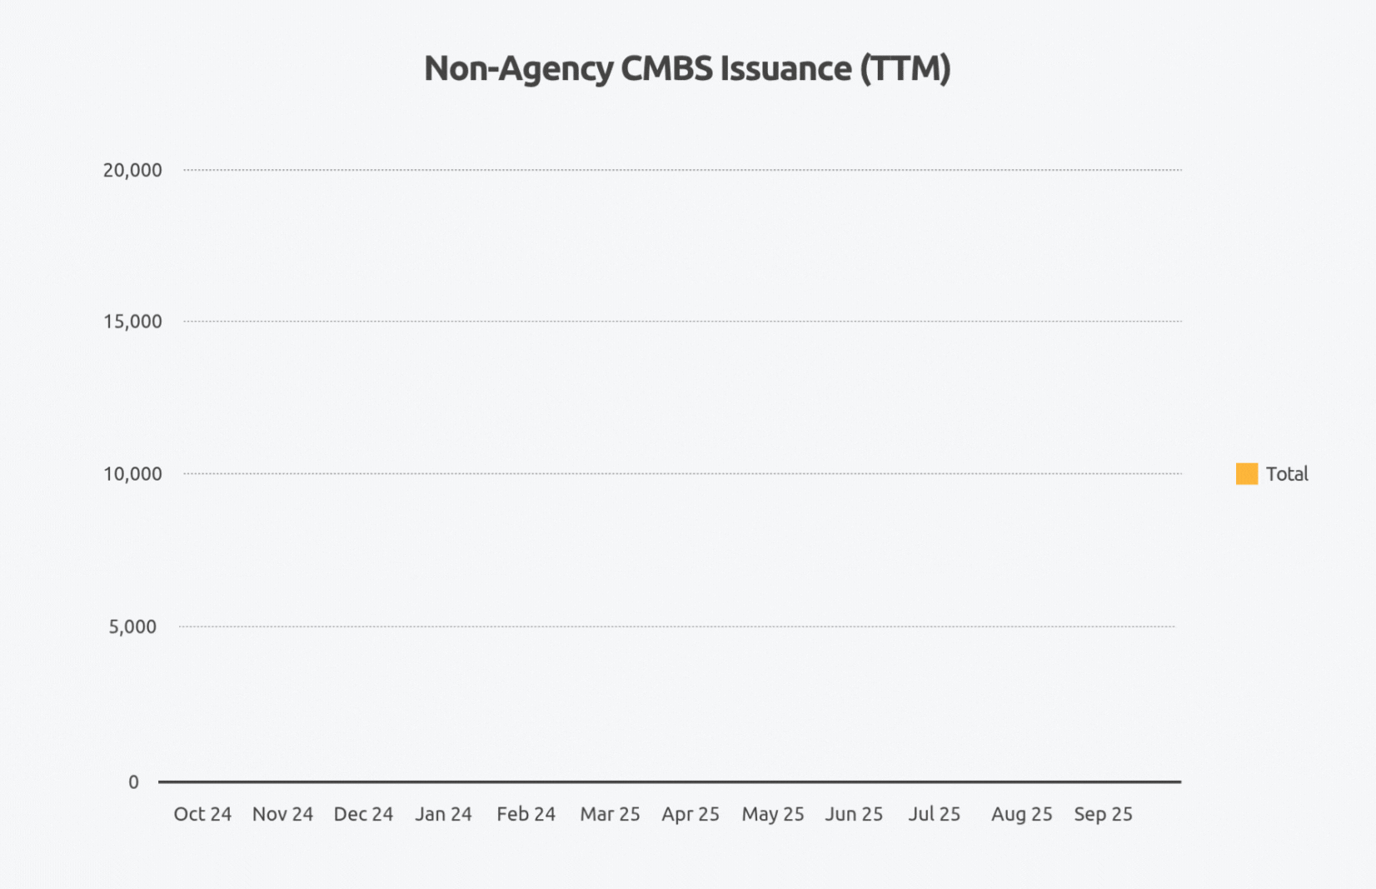Image resolution: width=1376 pixels, height=889 pixels.
Task: Click the Jun 25 axis label
Action: pos(854,814)
